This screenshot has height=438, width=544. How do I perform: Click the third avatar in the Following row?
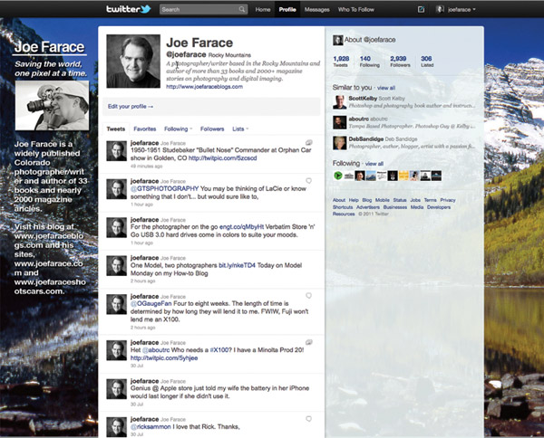click(360, 176)
